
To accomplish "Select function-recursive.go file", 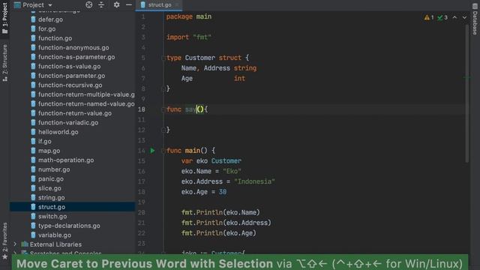I will [70, 85].
